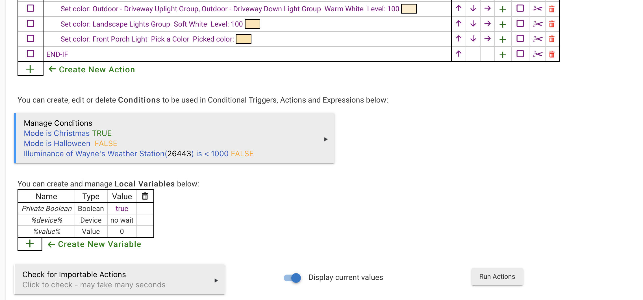Expand Check for Importable Actions arrow
The image size is (643, 300).
click(216, 280)
